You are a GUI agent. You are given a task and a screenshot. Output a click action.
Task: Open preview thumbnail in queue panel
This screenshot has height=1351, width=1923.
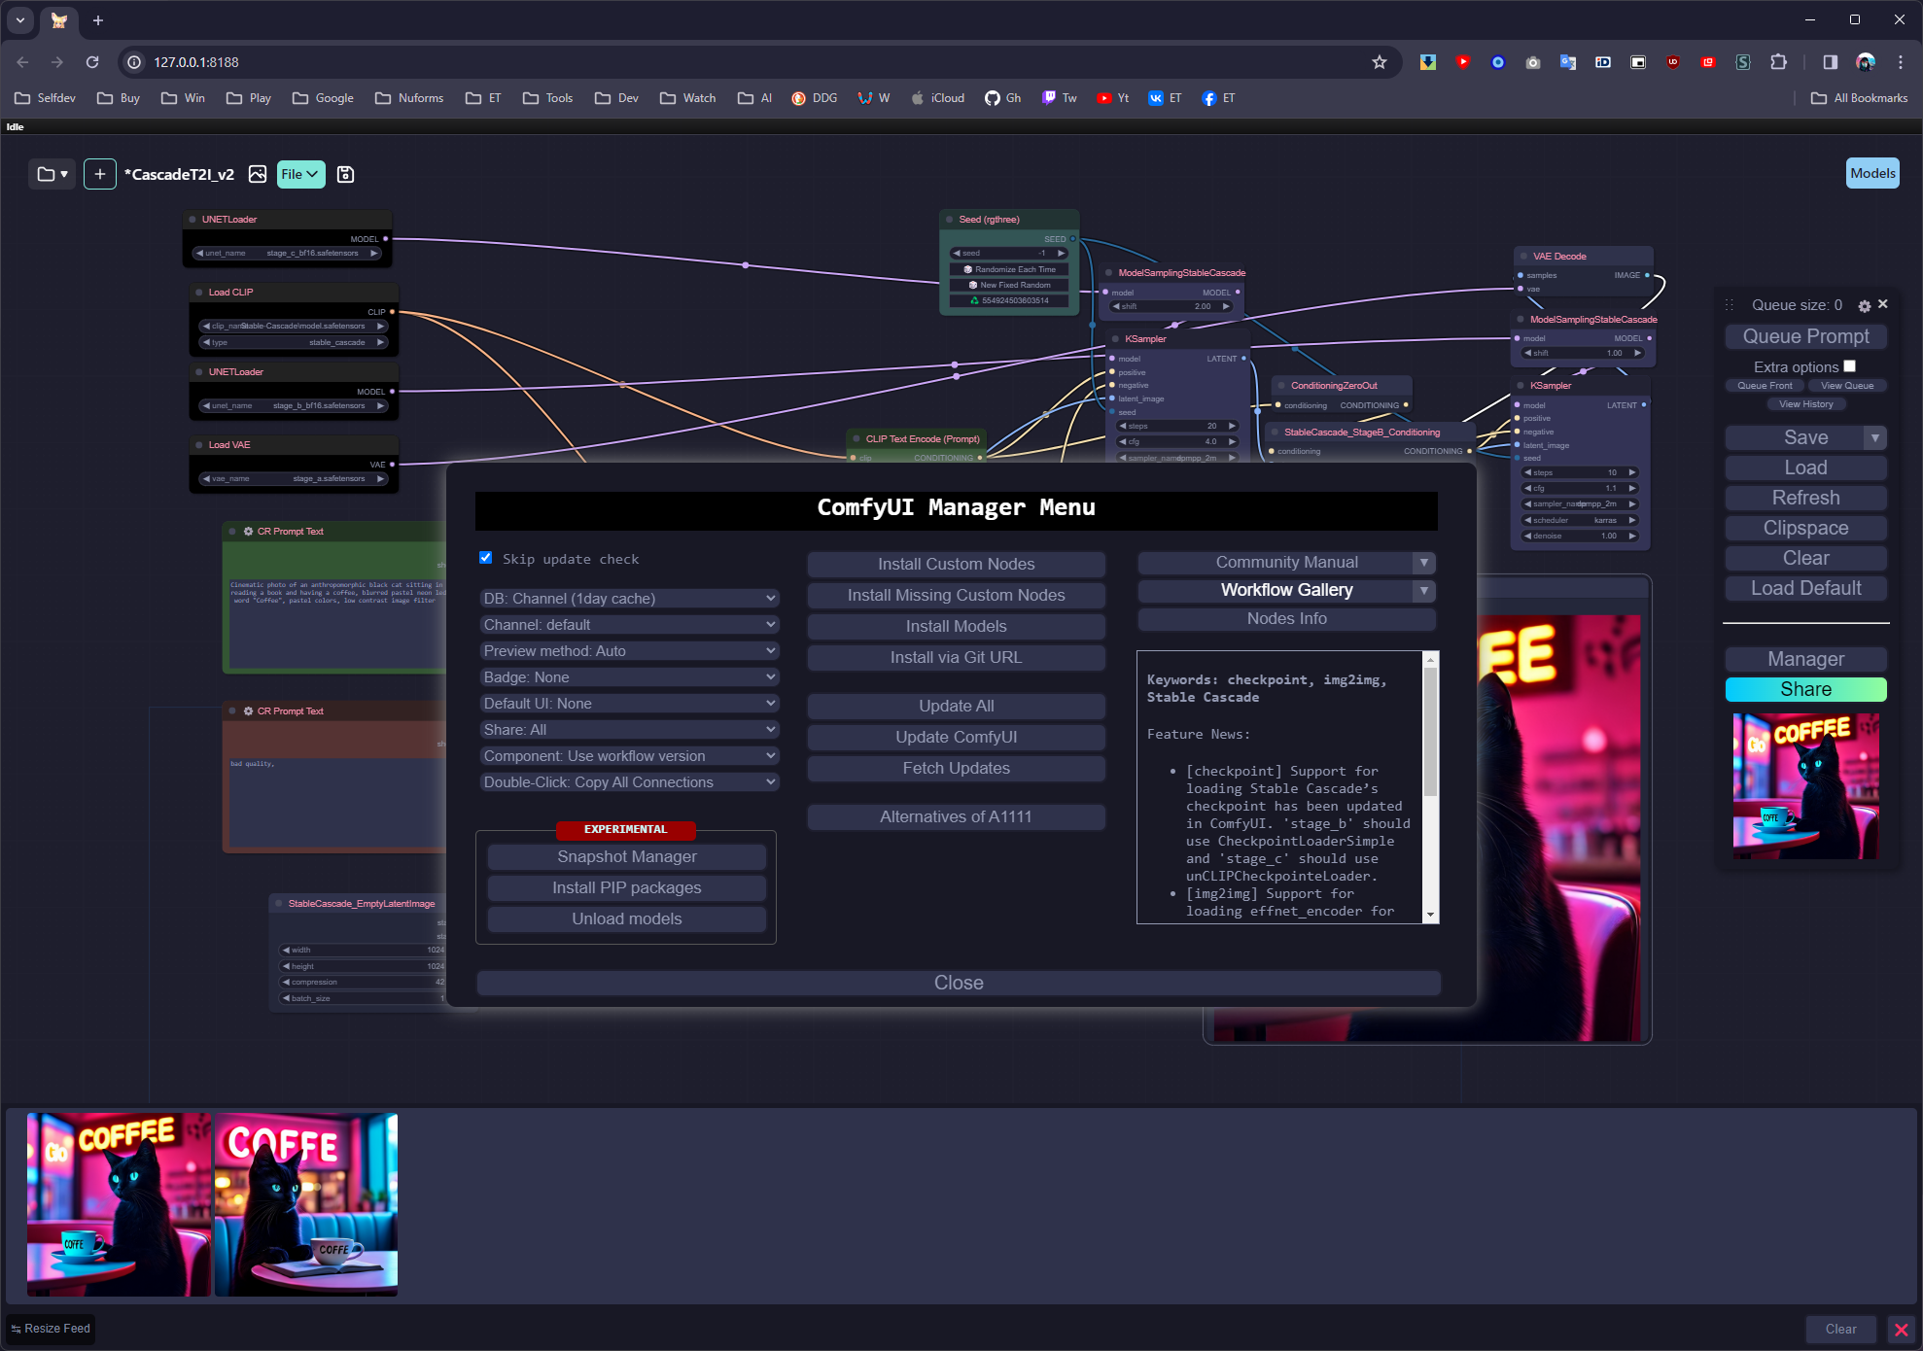pyautogui.click(x=1805, y=786)
